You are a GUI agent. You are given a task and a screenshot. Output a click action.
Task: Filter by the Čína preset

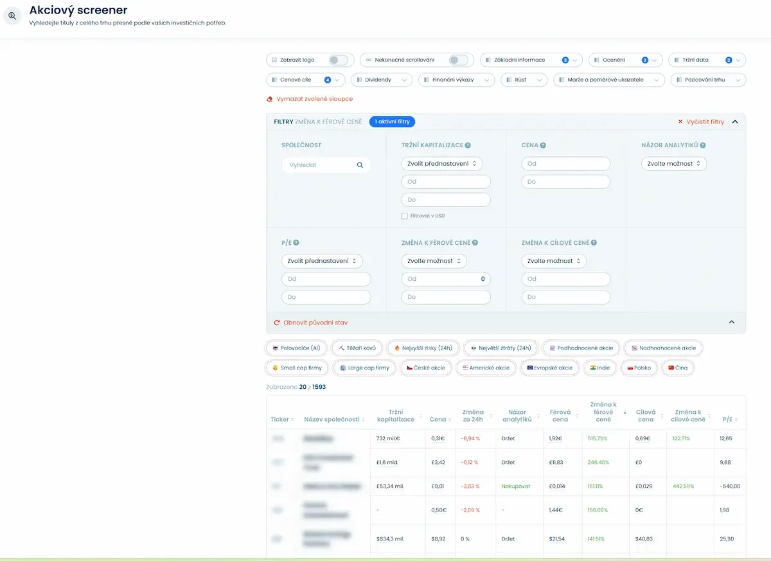678,368
